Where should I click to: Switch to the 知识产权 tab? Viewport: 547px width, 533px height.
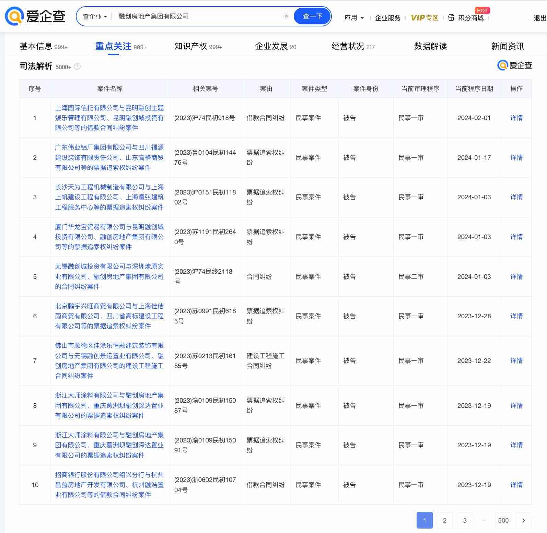[x=198, y=46]
